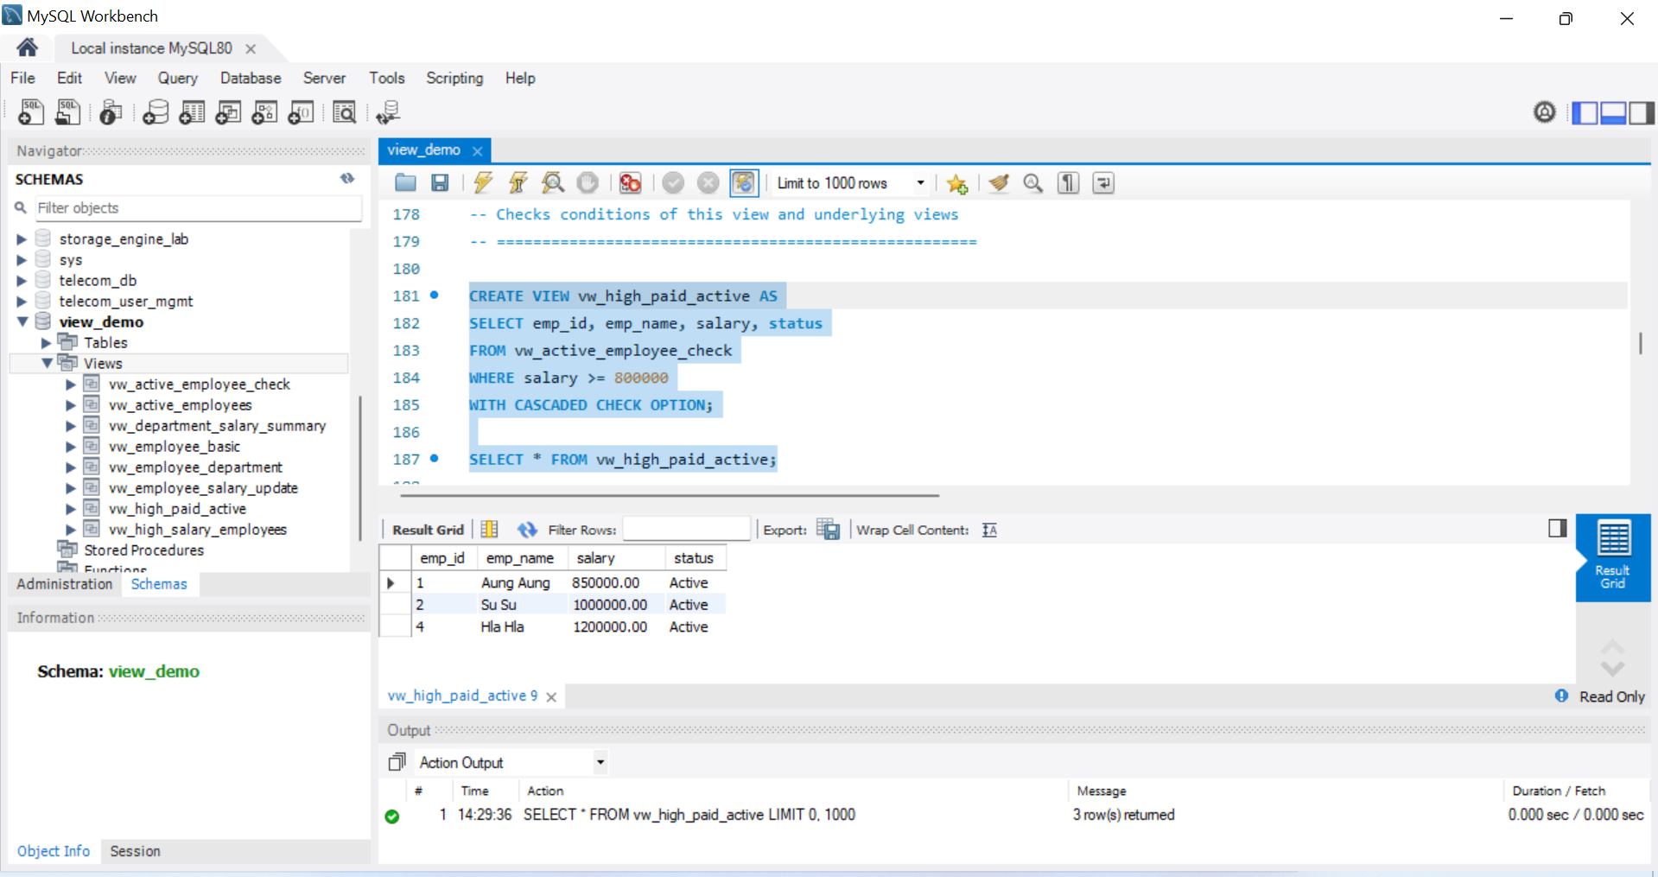This screenshot has width=1658, height=877.
Task: Collapse view_demo schema
Action: 22,321
